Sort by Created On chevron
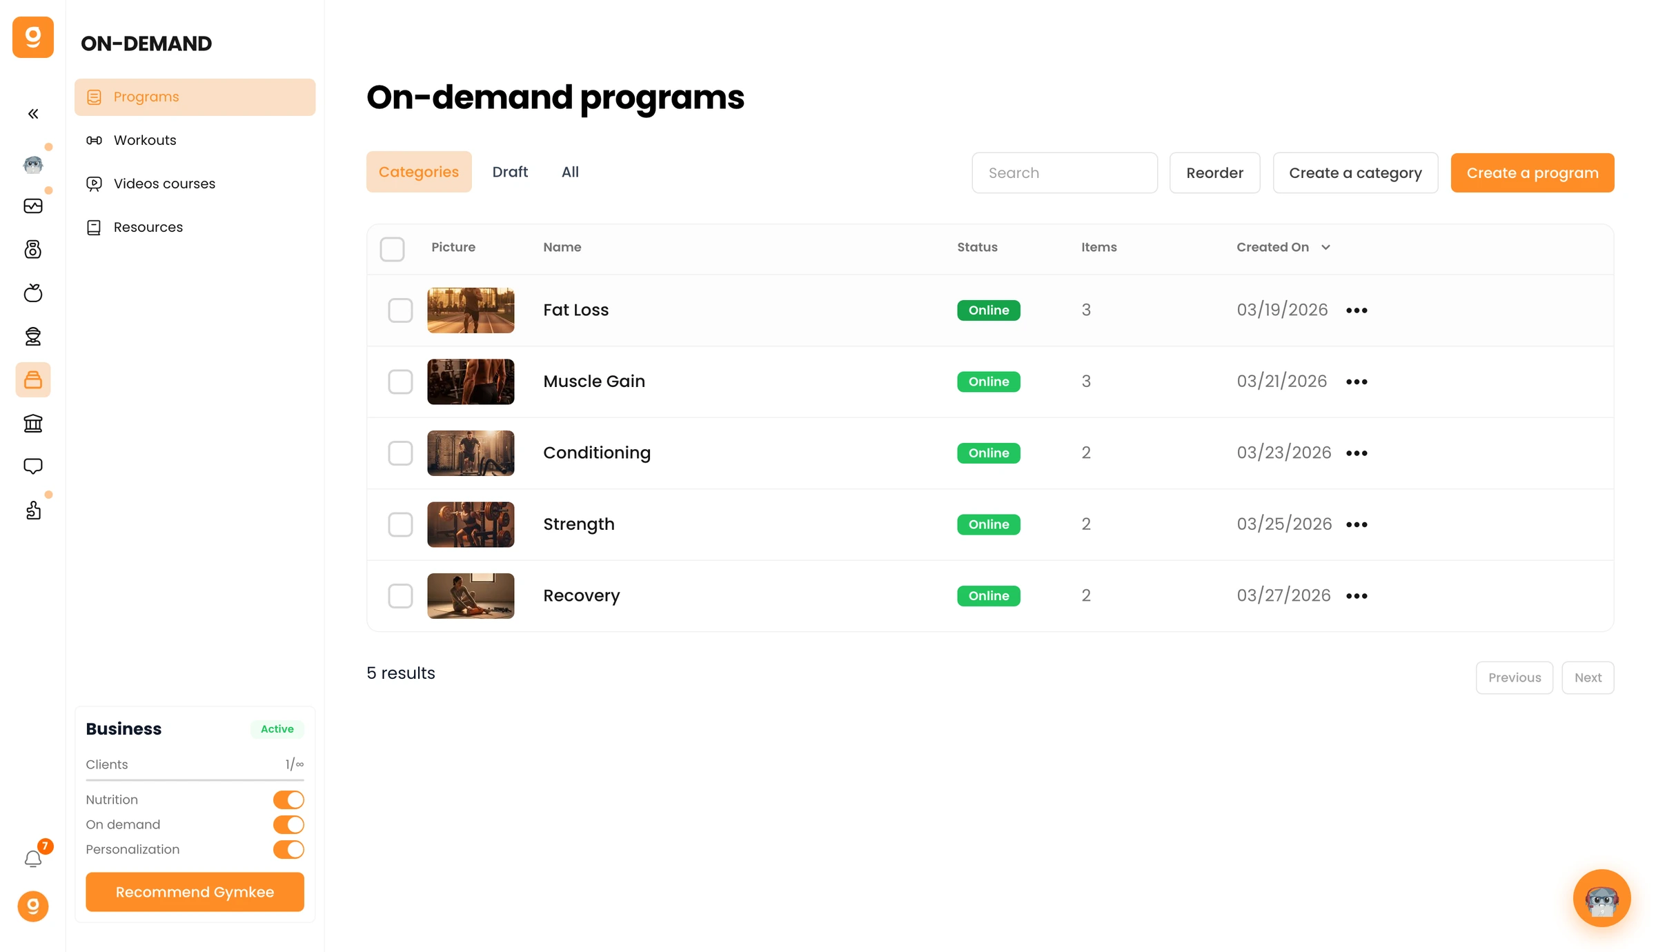The height and width of the screenshot is (952, 1656). 1325,247
